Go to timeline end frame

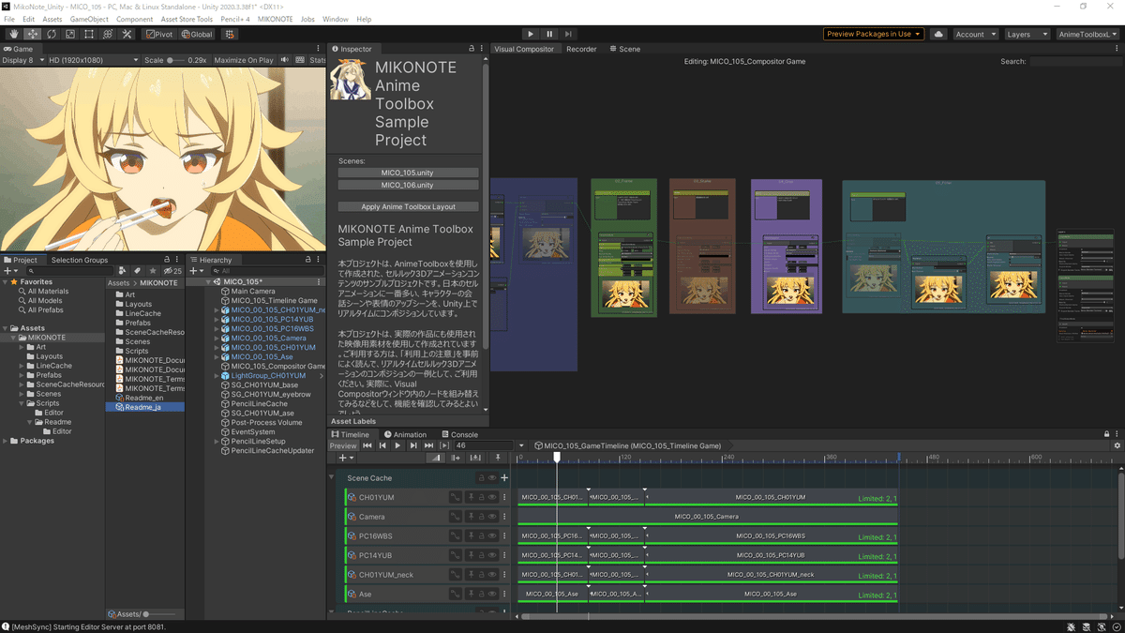coord(428,445)
